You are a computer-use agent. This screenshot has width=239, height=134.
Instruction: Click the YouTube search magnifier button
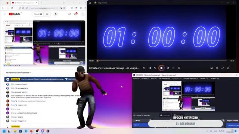tap(47, 14)
